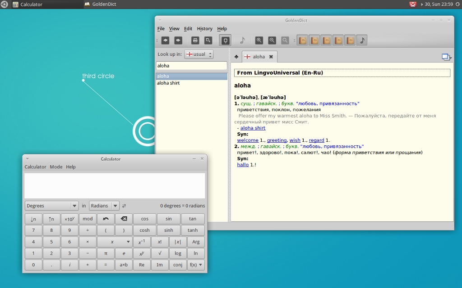Open the mail indicator in system tray
This screenshot has width=462, height=288.
coord(413,4)
